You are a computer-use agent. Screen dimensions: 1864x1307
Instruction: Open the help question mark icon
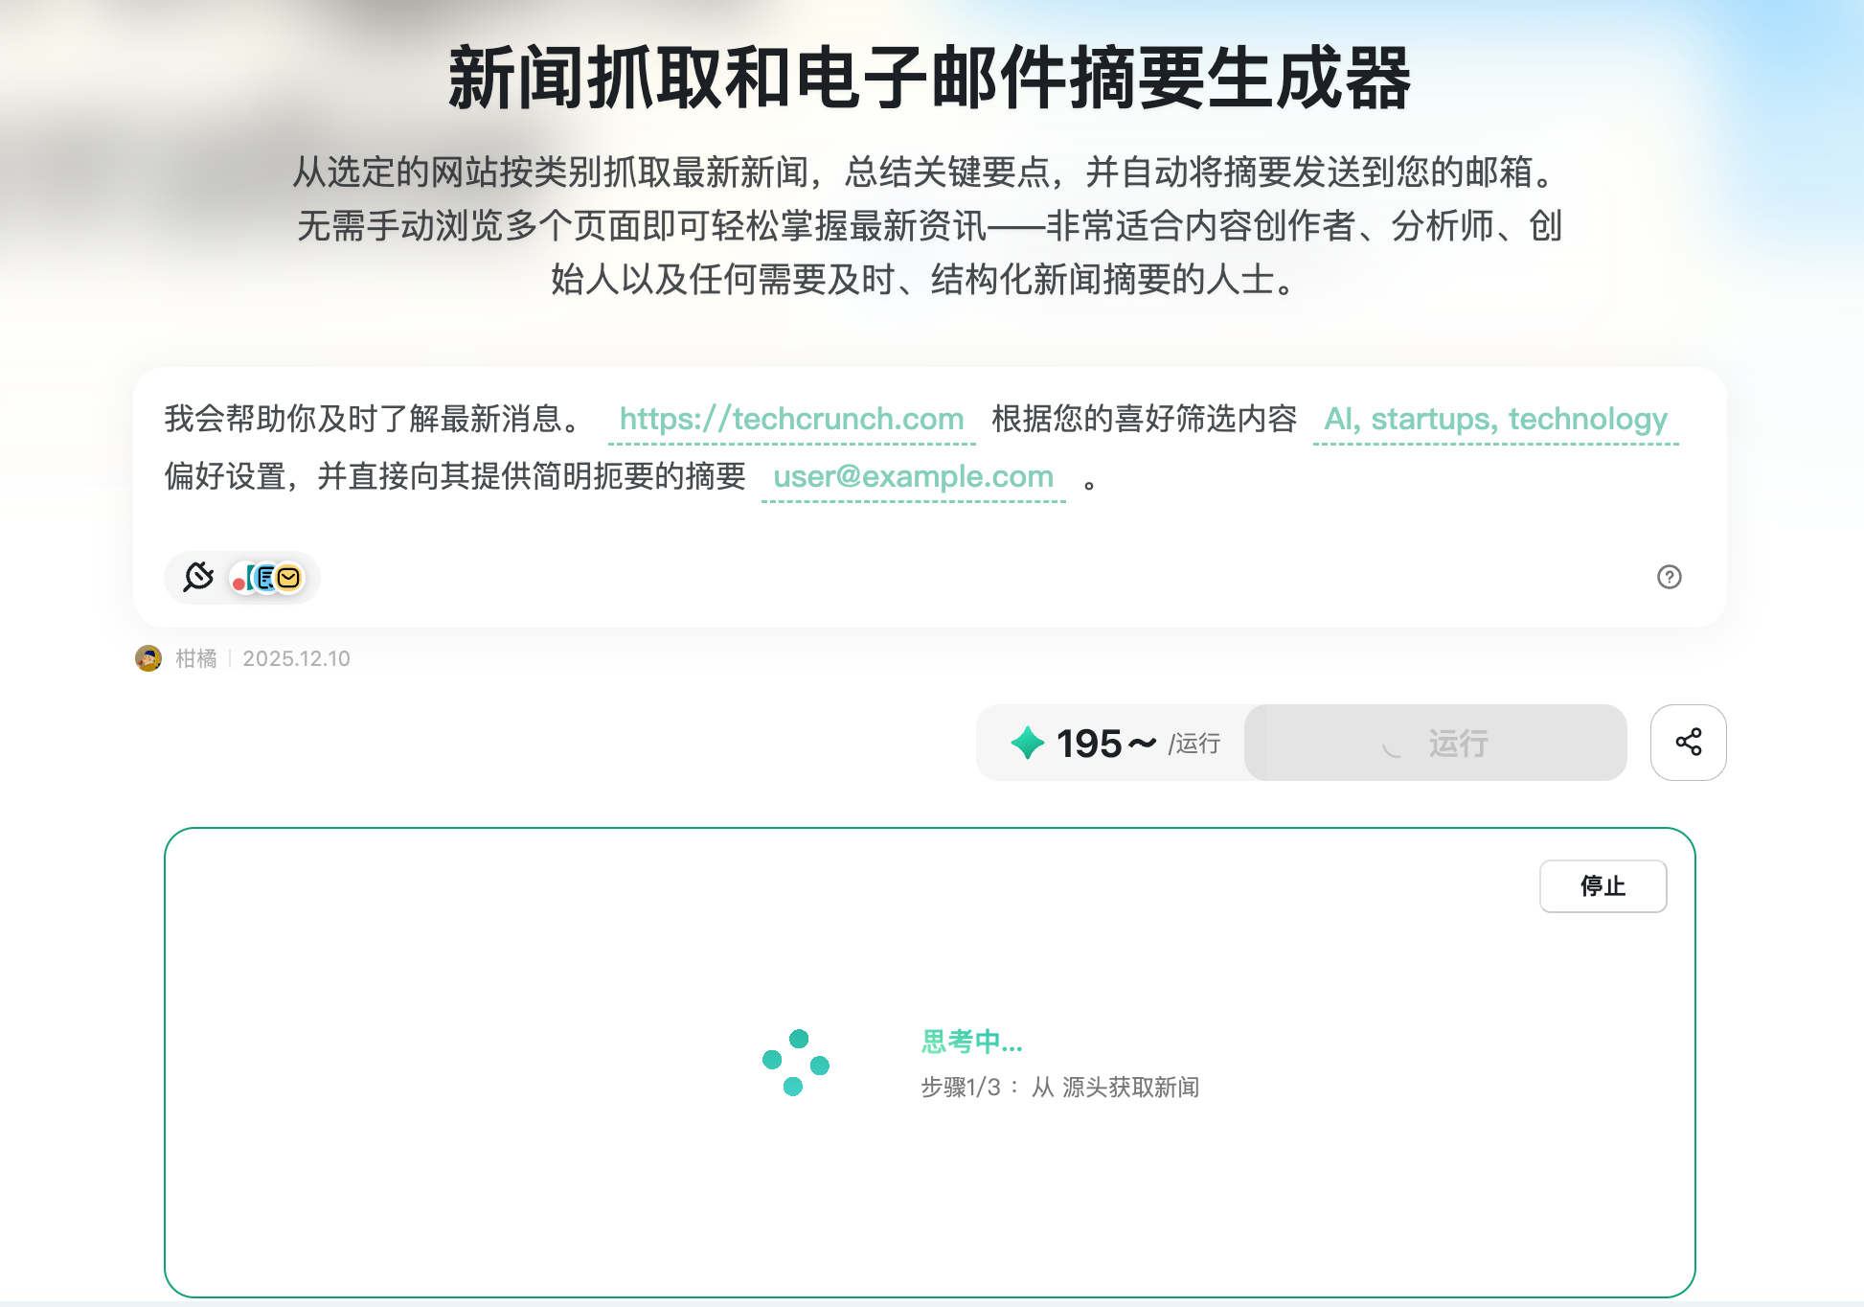1669,577
